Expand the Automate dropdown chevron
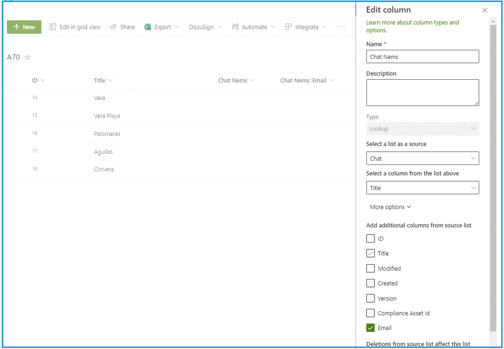This screenshot has width=504, height=349. point(273,27)
